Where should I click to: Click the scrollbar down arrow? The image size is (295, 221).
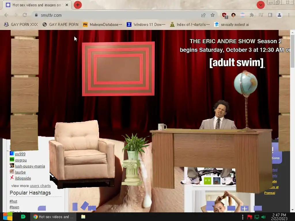click(x=292, y=210)
